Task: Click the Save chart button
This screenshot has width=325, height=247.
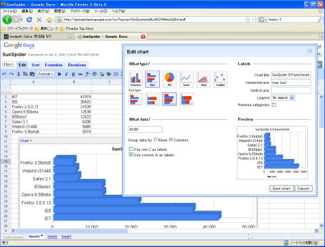Action: tap(282, 189)
